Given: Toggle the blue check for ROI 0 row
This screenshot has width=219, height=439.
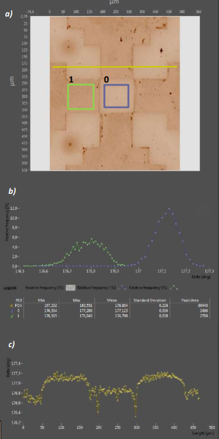Looking at the screenshot, I should click(11, 310).
